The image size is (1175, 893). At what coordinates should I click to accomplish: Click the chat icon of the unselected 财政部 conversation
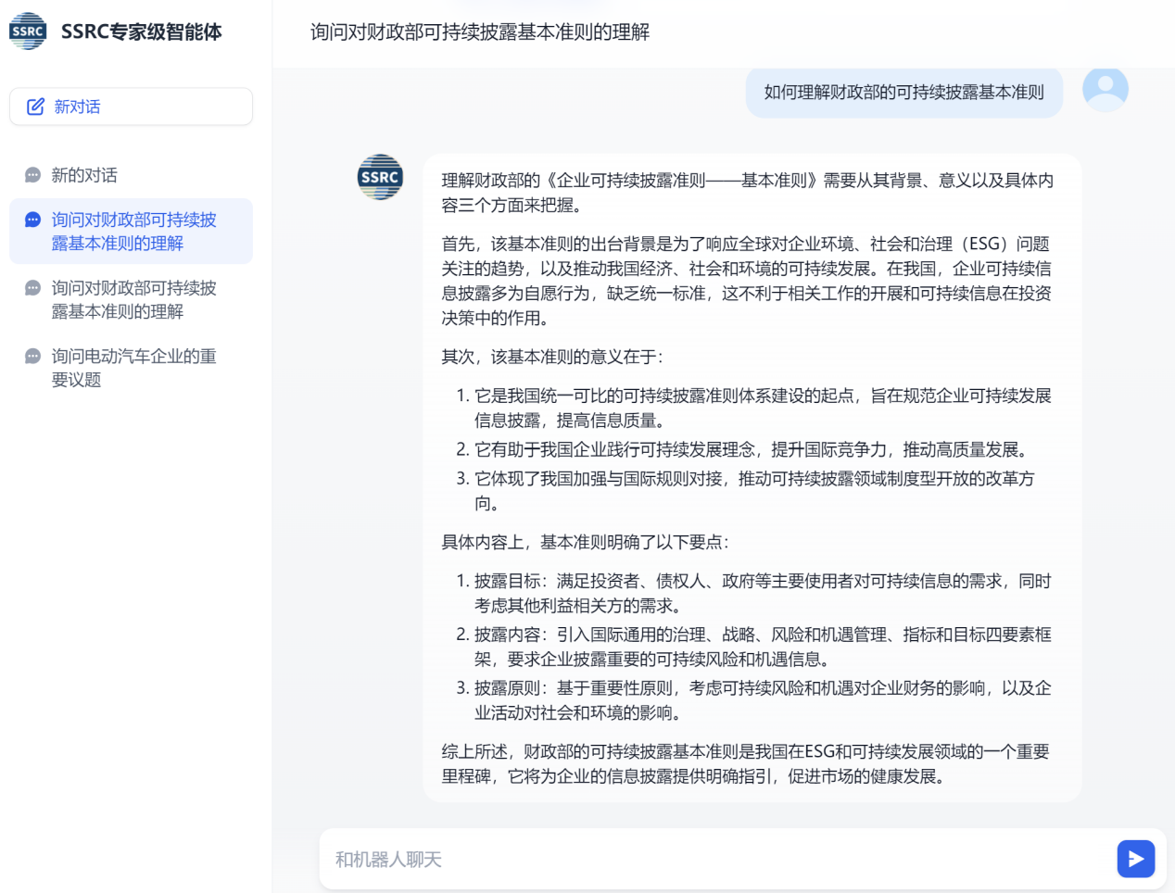(32, 288)
